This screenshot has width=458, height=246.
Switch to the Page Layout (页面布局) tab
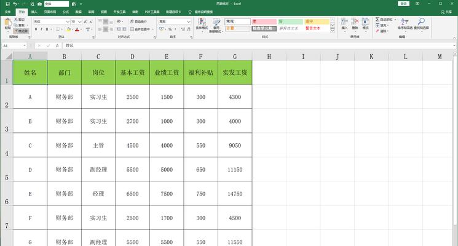(50, 12)
